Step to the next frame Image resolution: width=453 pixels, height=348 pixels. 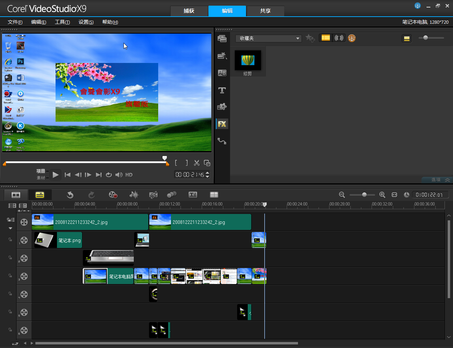pyautogui.click(x=88, y=175)
